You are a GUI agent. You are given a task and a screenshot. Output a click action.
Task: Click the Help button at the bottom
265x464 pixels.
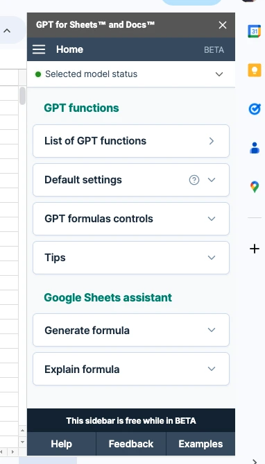62,444
